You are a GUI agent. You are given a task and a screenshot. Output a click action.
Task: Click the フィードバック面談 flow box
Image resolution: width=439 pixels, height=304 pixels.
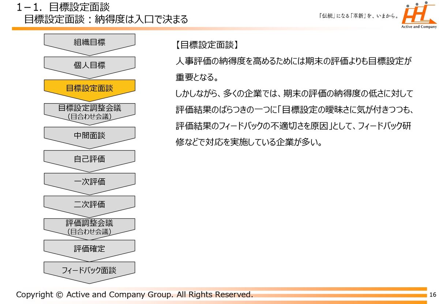pos(90,270)
